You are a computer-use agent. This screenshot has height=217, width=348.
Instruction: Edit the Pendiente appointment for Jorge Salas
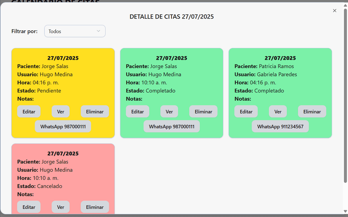(x=29, y=111)
